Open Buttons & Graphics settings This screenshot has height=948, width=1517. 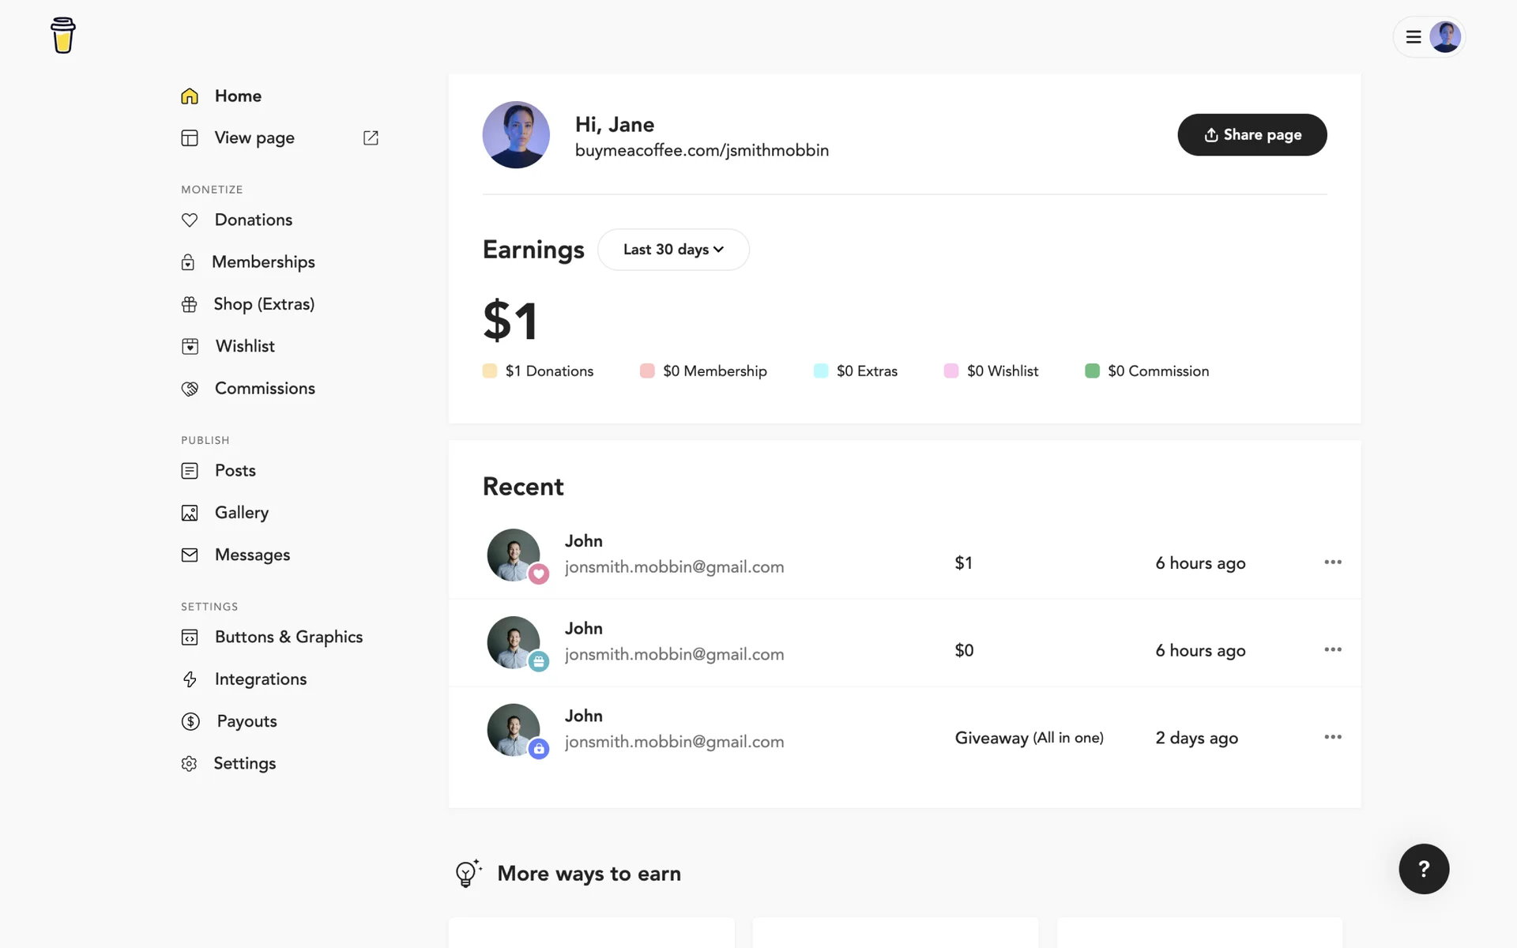pos(288,638)
